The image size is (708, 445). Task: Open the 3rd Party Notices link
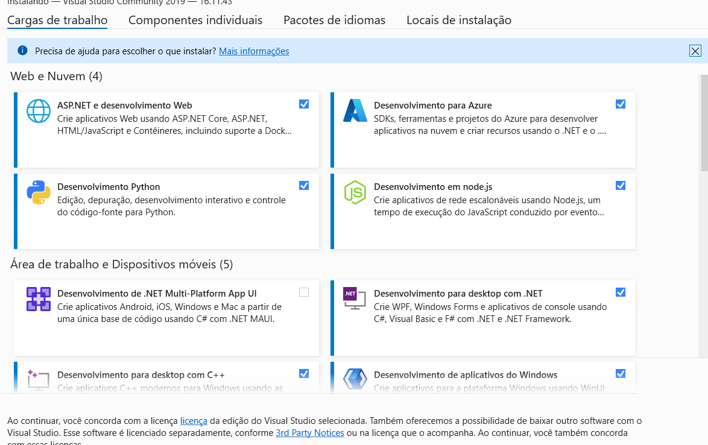pyautogui.click(x=310, y=433)
